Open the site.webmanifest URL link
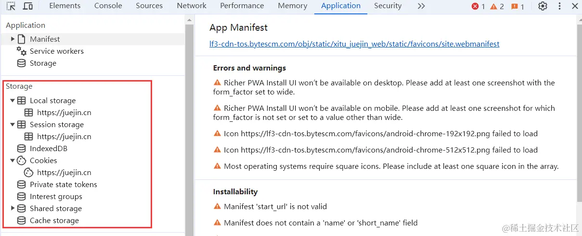This screenshot has width=582, height=236. click(x=354, y=44)
